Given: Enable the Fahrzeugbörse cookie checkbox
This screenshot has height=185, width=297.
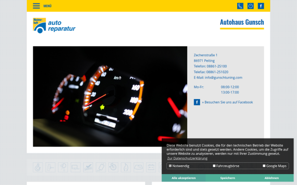Looking at the screenshot, I should (214, 166).
